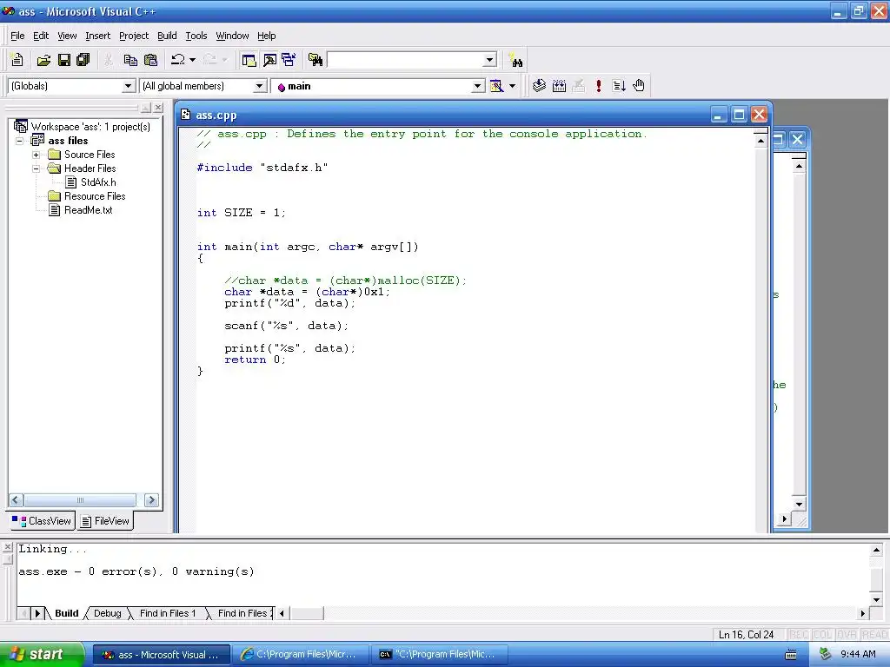Click the Find in Files icon
Viewport: 890px width, 667px height.
[315, 60]
